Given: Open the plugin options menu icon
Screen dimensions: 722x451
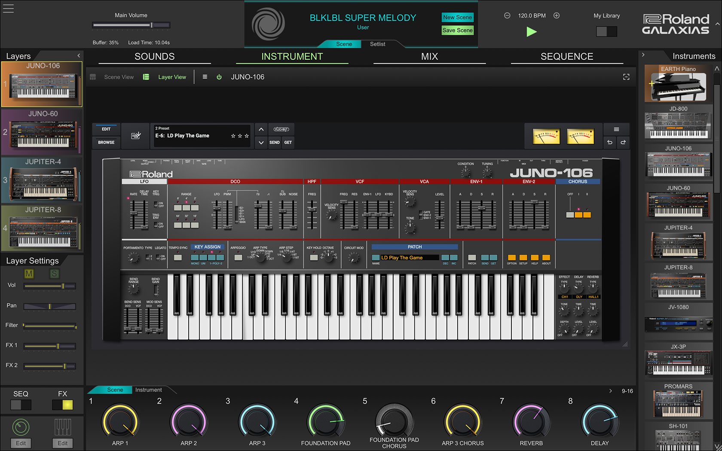Looking at the screenshot, I should click(616, 129).
